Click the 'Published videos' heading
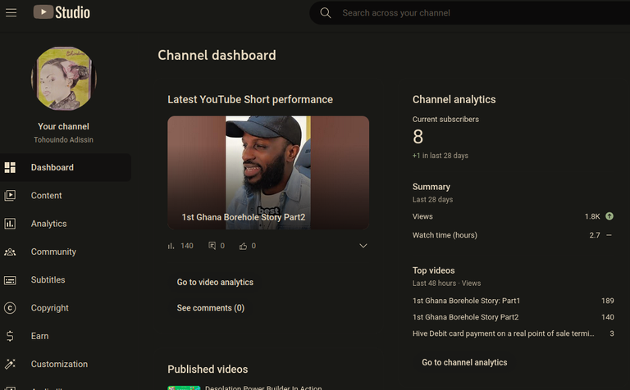 click(x=208, y=370)
